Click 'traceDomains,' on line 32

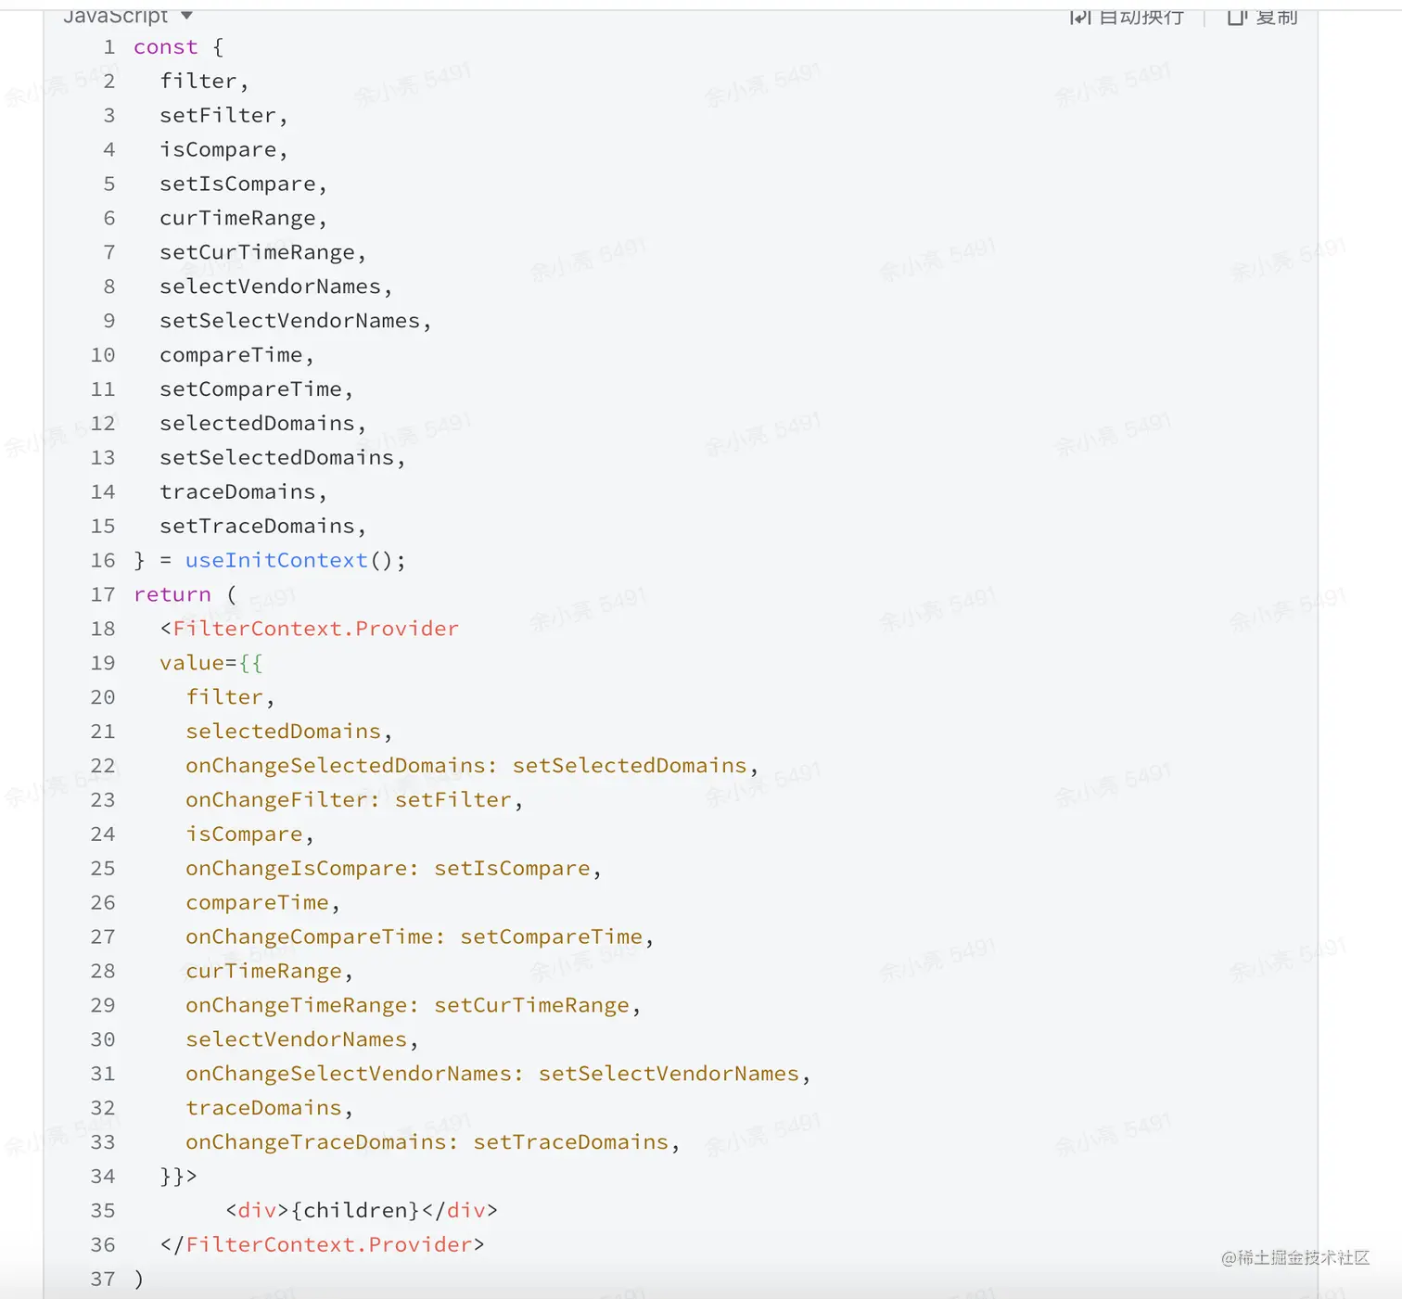[x=269, y=1108]
